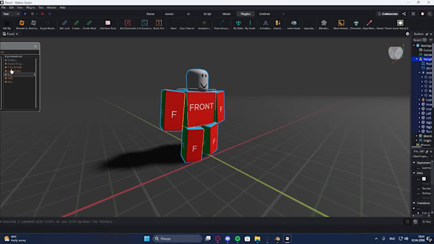Click the Easy Weld plugin icon

[x=369, y=23]
